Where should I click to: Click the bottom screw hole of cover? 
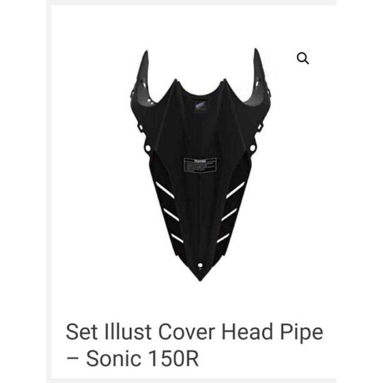click(200, 265)
